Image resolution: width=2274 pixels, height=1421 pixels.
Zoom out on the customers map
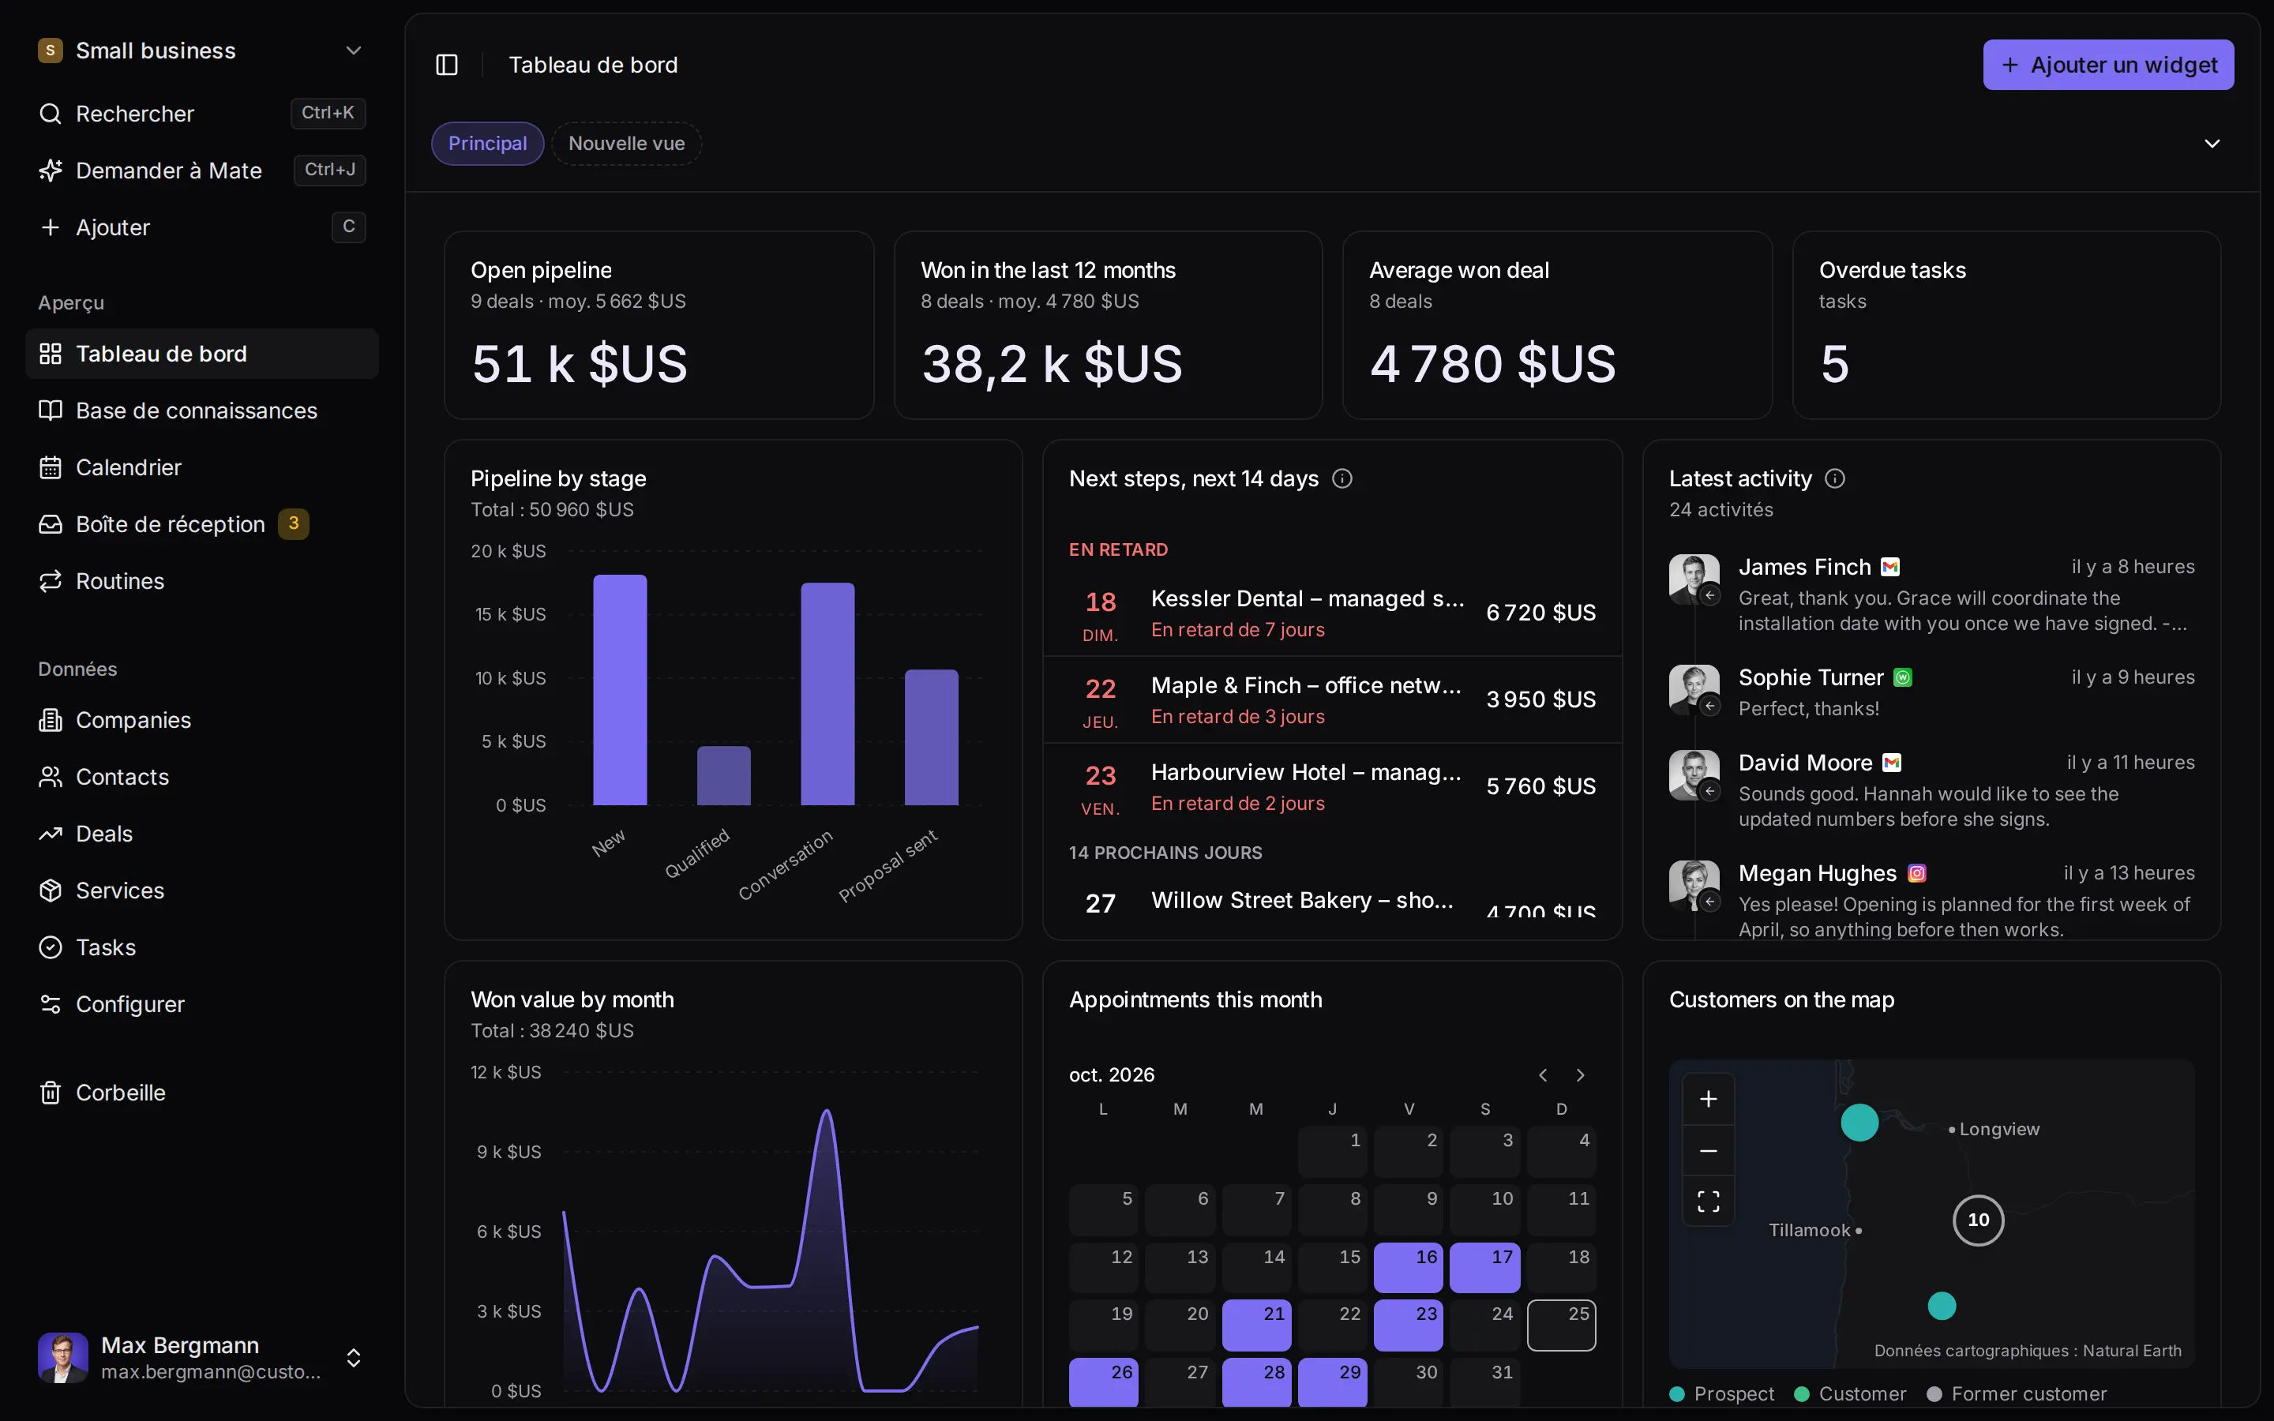point(1709,1150)
